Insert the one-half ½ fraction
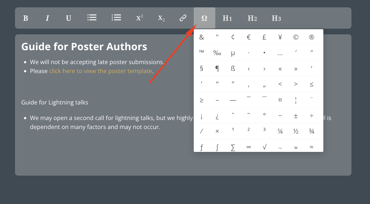 click(296, 131)
